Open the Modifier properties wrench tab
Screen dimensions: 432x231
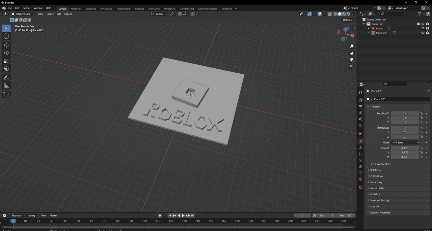pos(360,148)
